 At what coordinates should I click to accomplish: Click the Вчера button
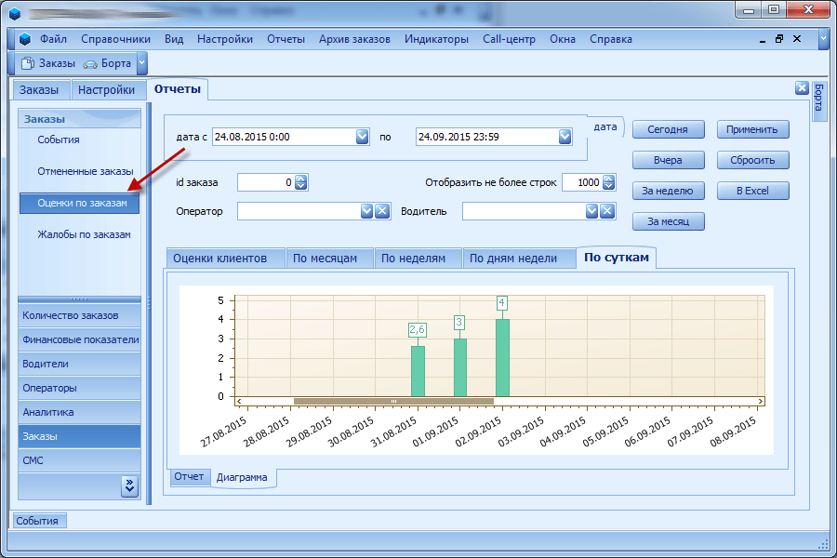click(668, 160)
